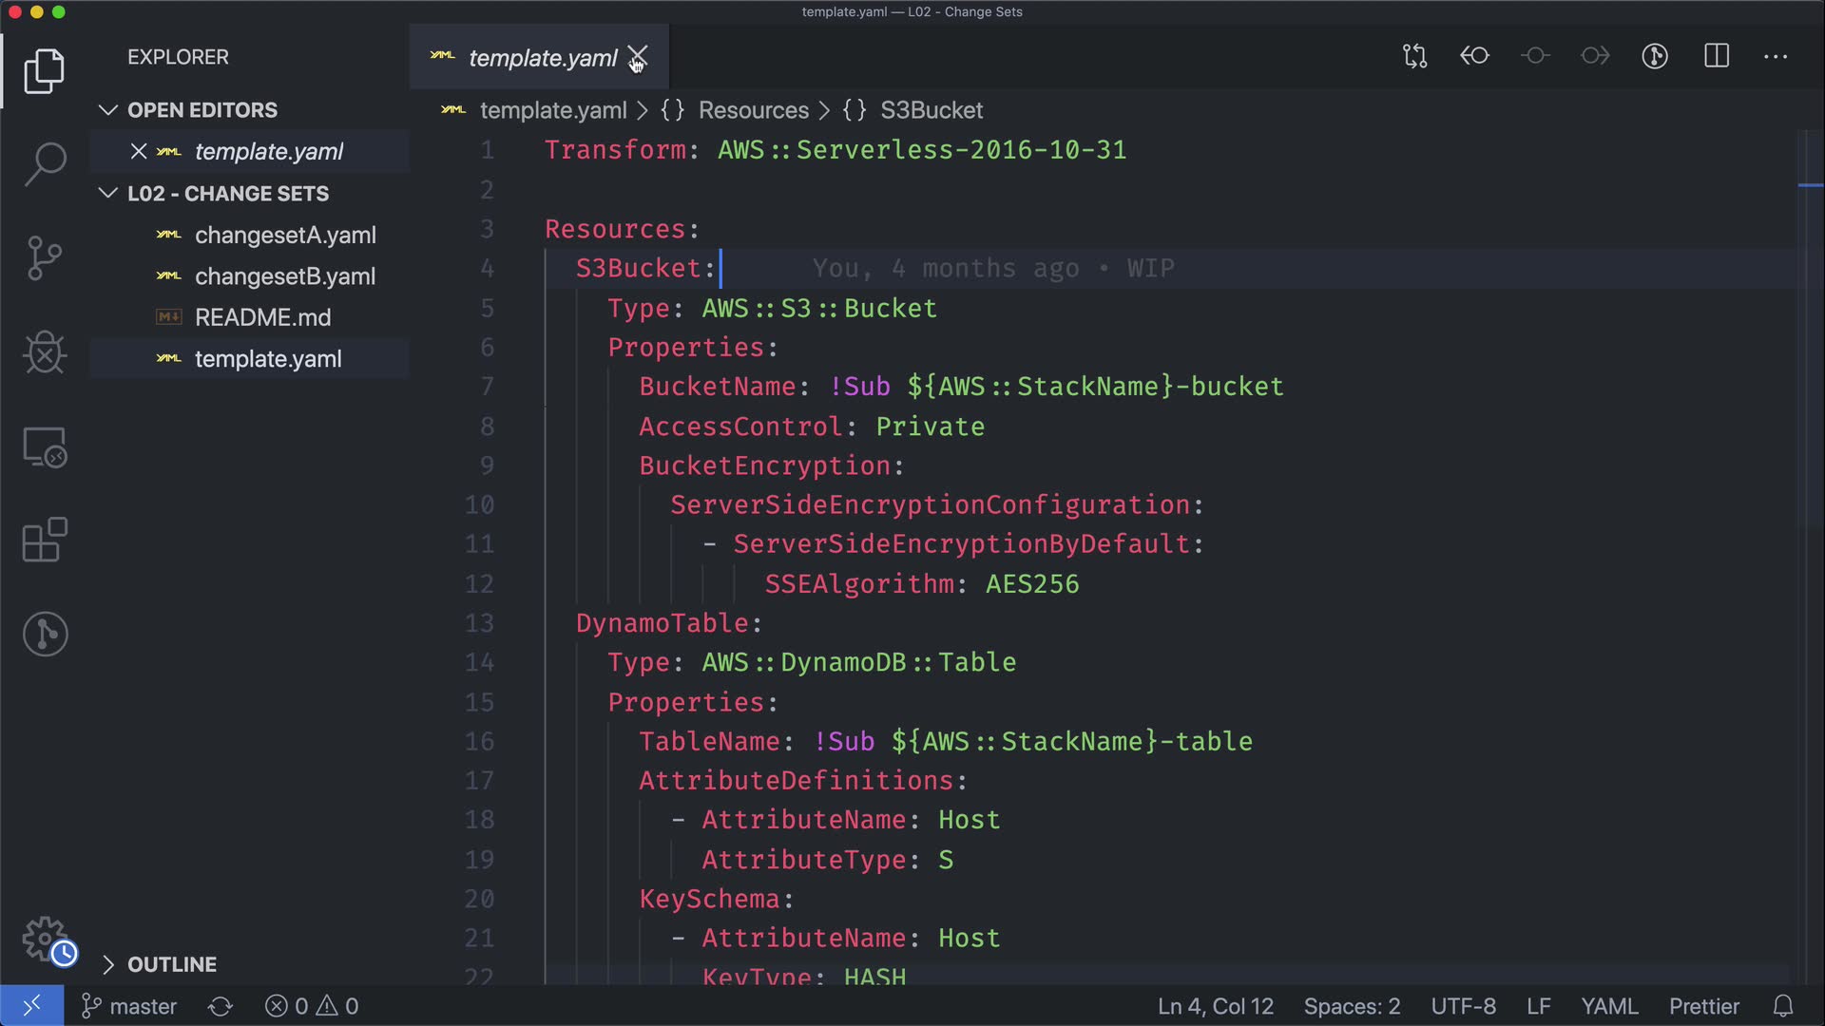Open the Run and Debug view
Viewport: 1825px width, 1026px height.
pyautogui.click(x=45, y=352)
